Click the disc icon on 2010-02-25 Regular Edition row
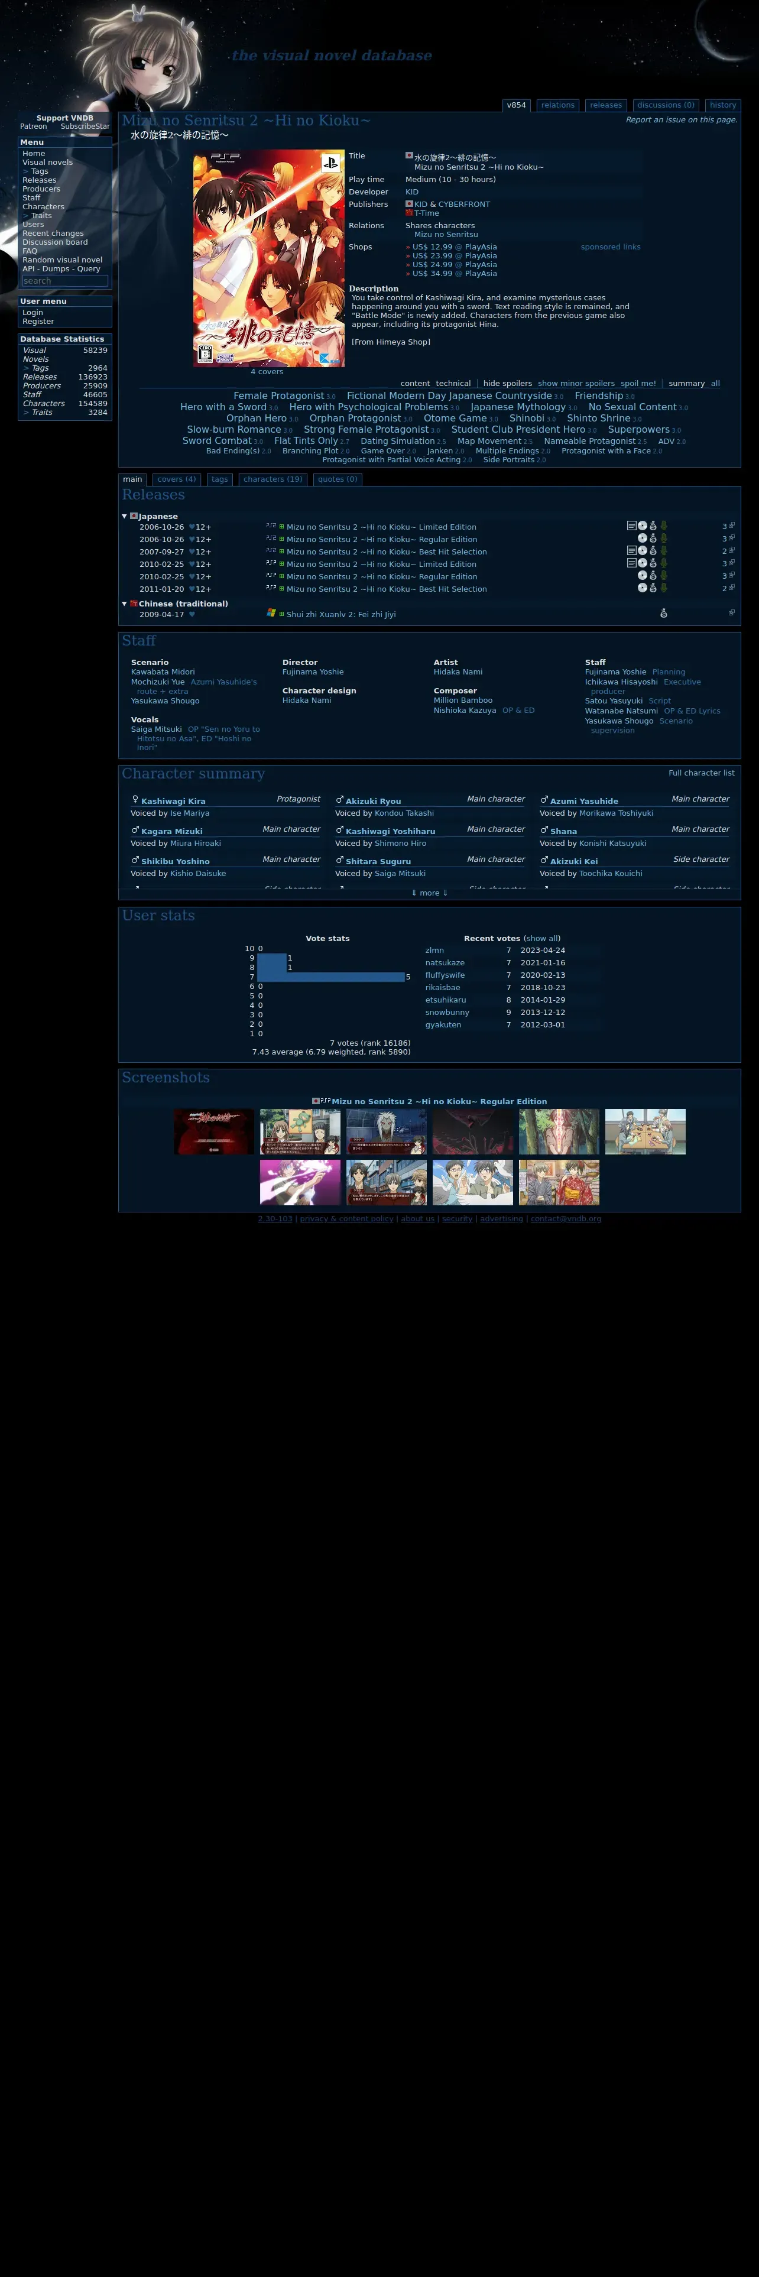Image resolution: width=759 pixels, height=2277 pixels. [643, 575]
